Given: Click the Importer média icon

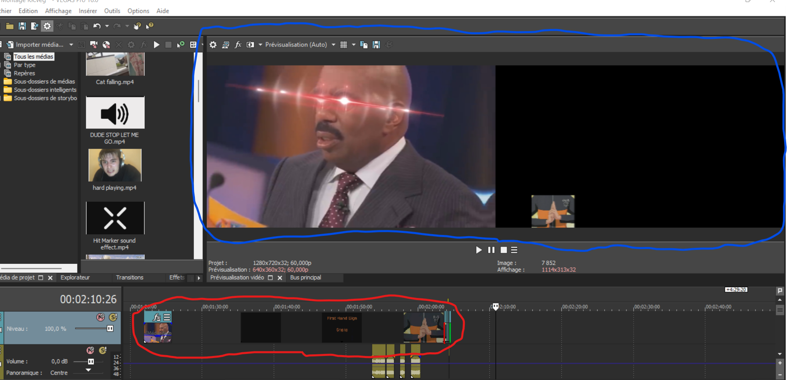Looking at the screenshot, I should pyautogui.click(x=10, y=45).
